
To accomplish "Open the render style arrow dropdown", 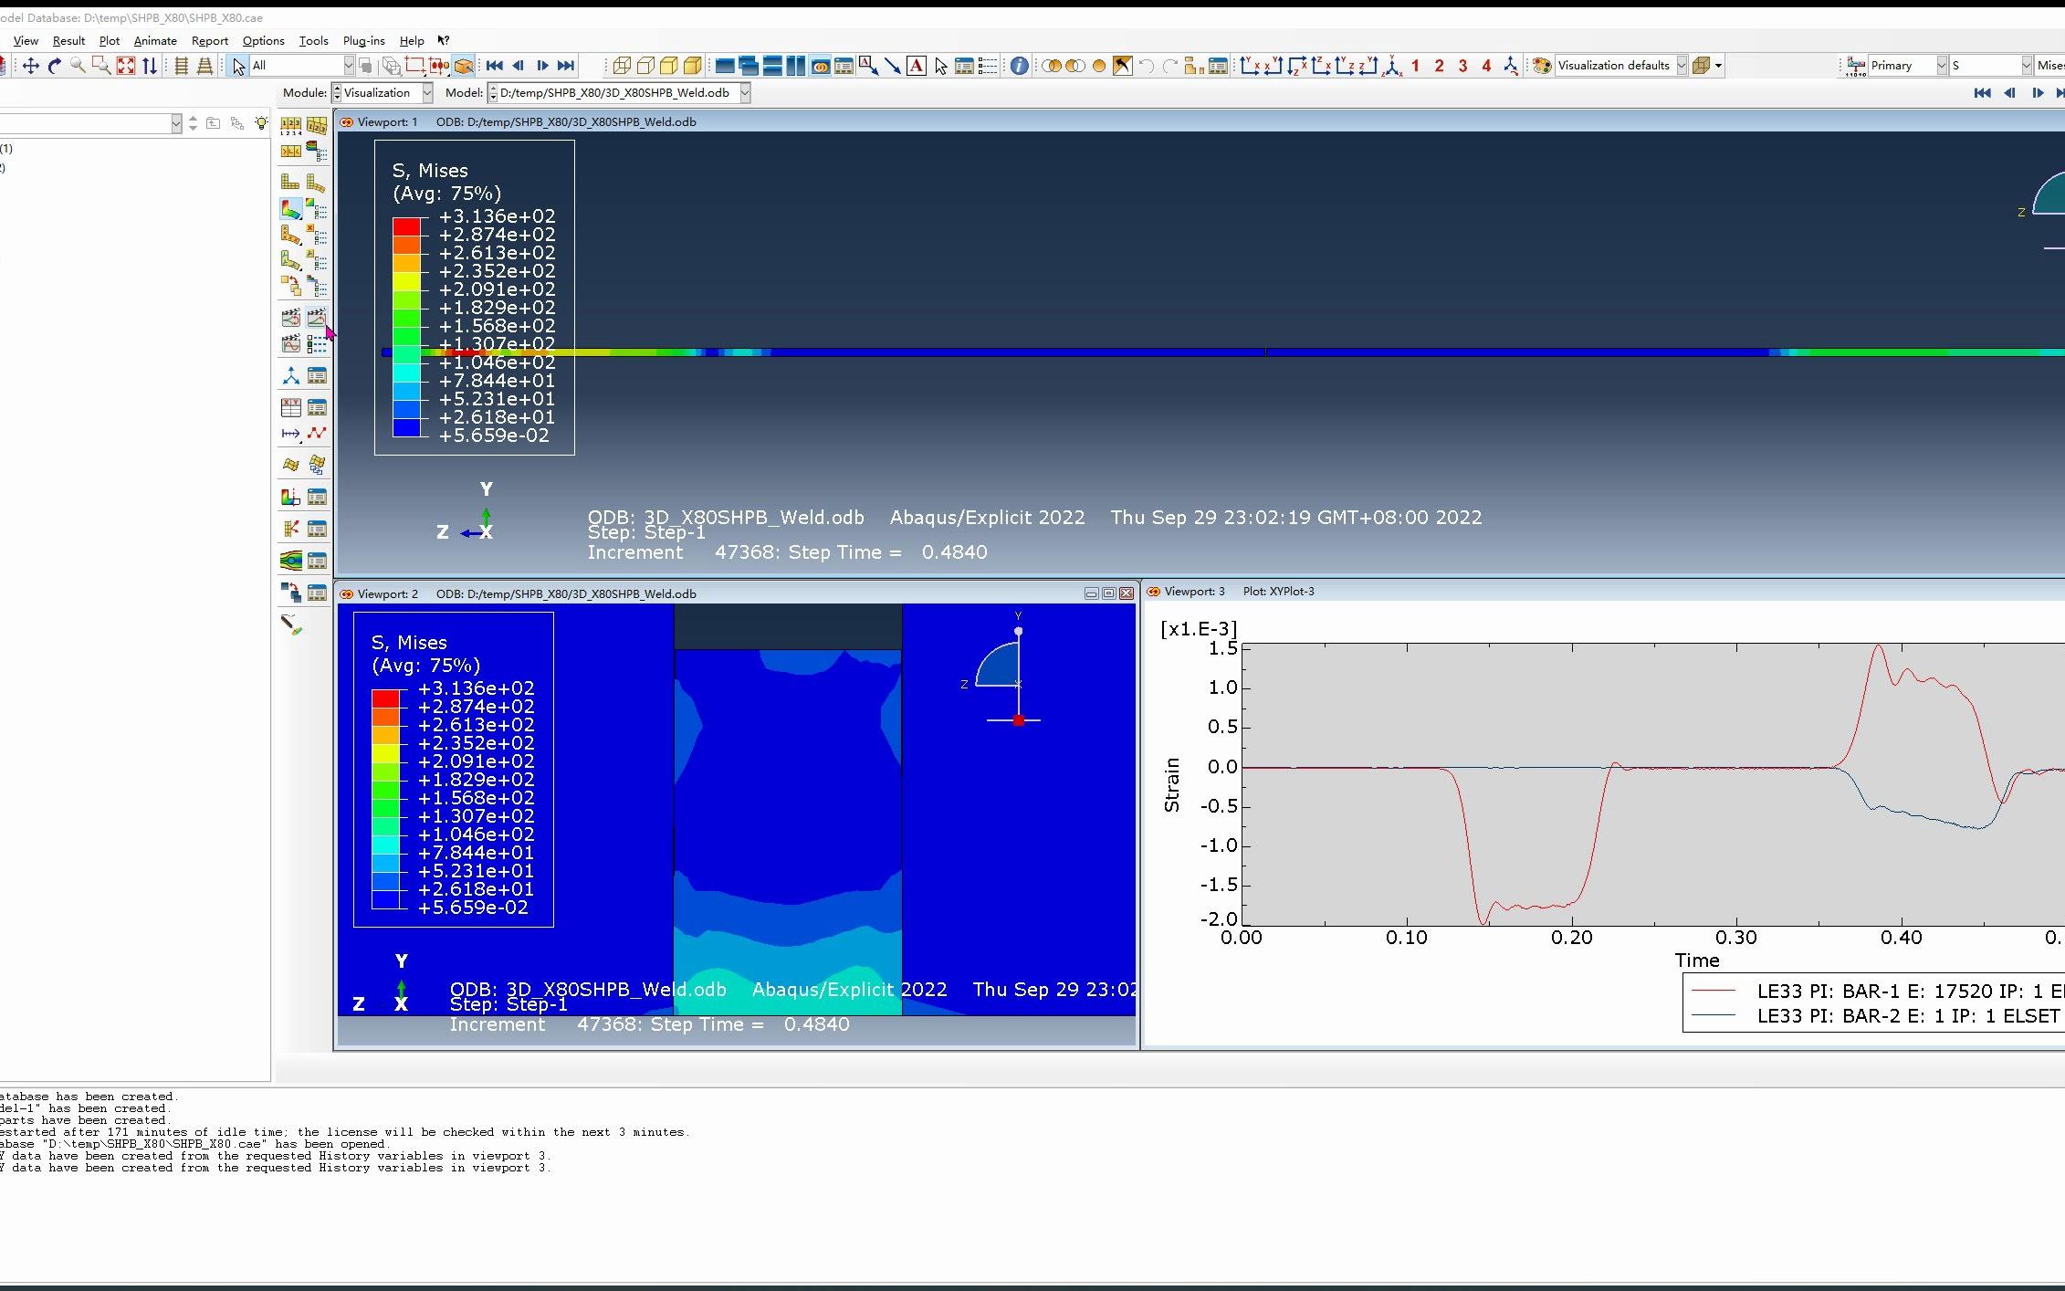I will [1718, 66].
